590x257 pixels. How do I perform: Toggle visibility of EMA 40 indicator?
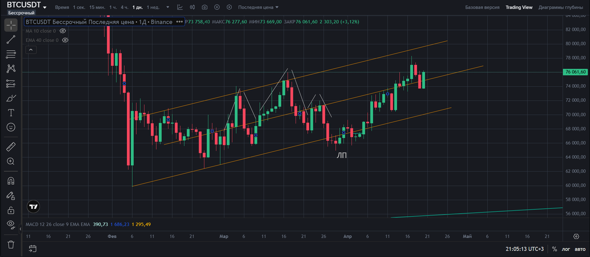pos(65,40)
